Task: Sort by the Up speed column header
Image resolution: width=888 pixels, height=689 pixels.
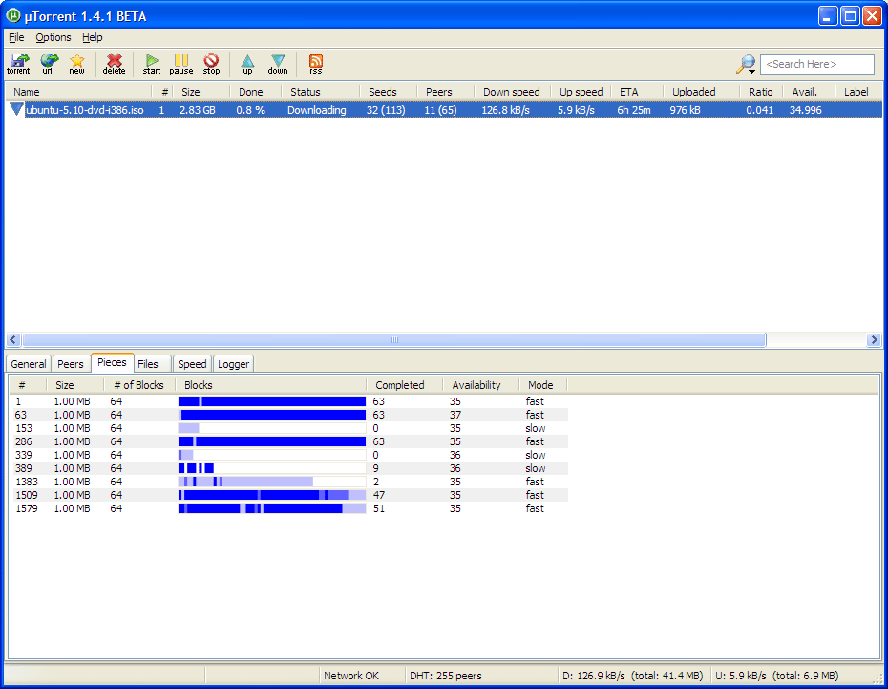Action: (x=581, y=91)
